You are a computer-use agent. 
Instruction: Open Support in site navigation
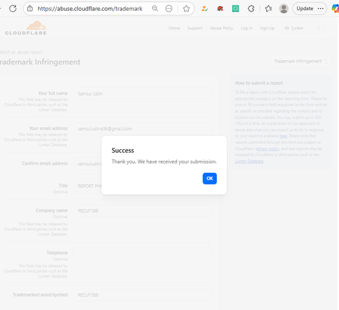click(195, 28)
